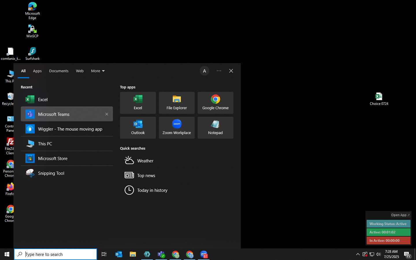Open File Explorer from the taskbar

click(133, 254)
